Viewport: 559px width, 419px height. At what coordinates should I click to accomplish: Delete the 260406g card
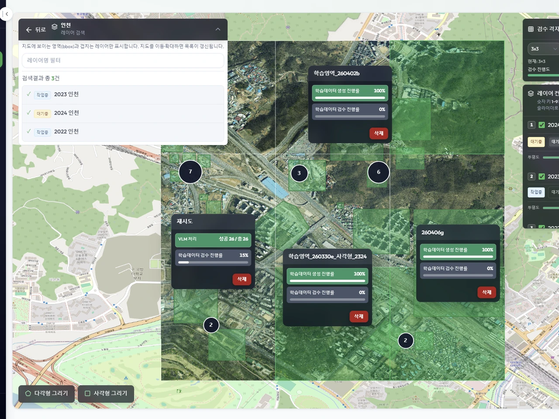tap(487, 292)
